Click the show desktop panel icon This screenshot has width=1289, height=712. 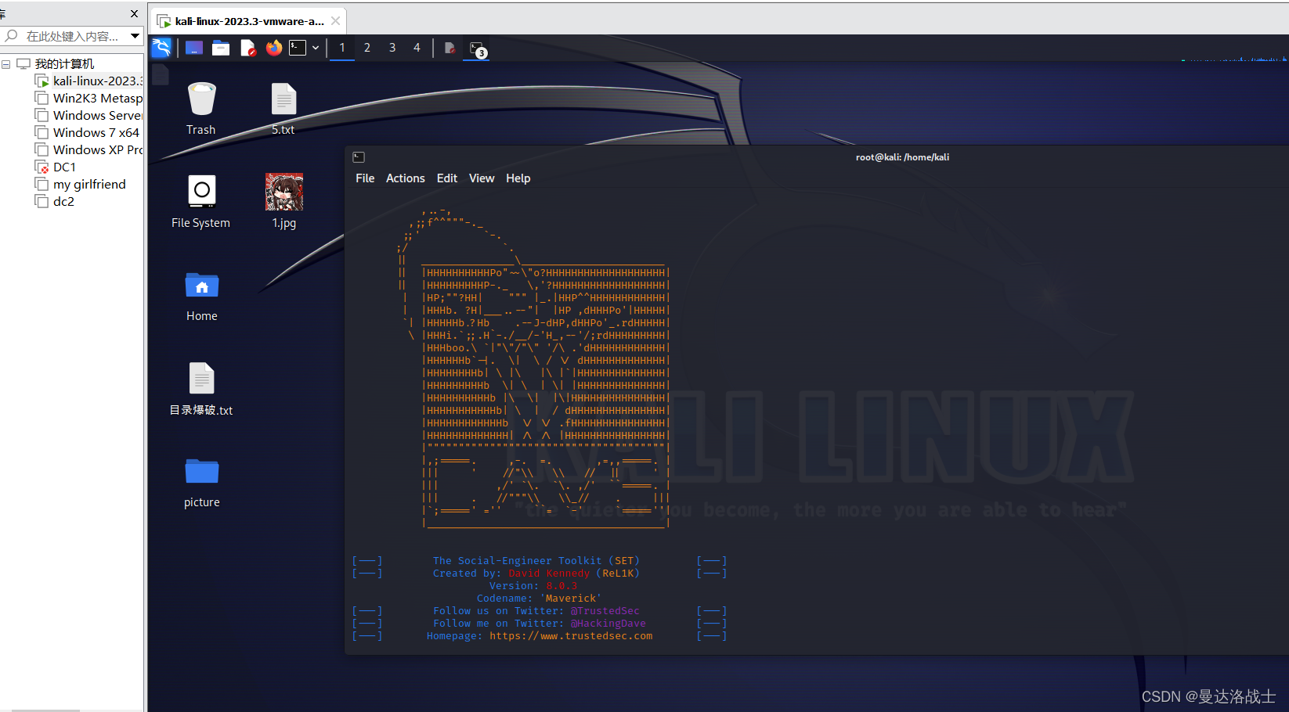[x=194, y=48]
